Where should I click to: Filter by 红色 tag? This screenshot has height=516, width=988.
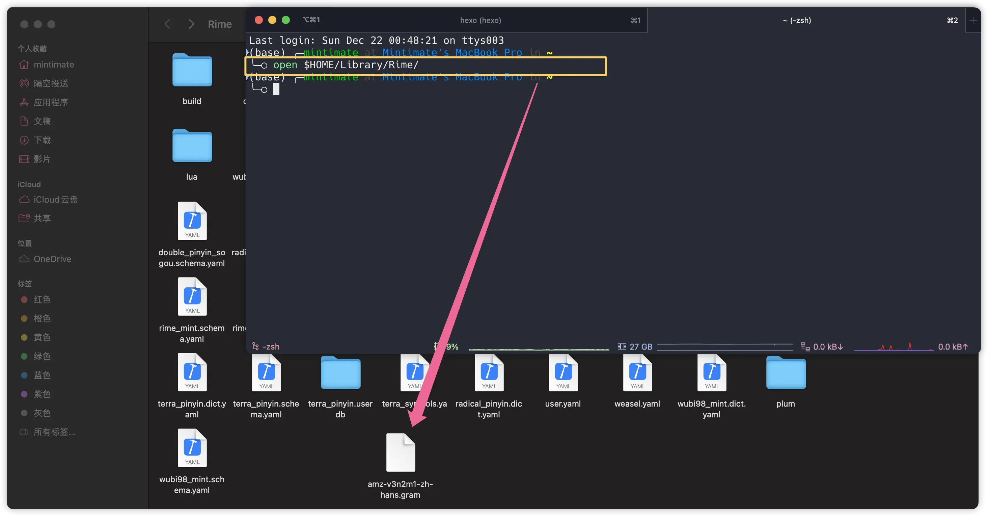35,300
